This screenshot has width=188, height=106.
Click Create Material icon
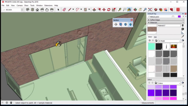coord(183,29)
